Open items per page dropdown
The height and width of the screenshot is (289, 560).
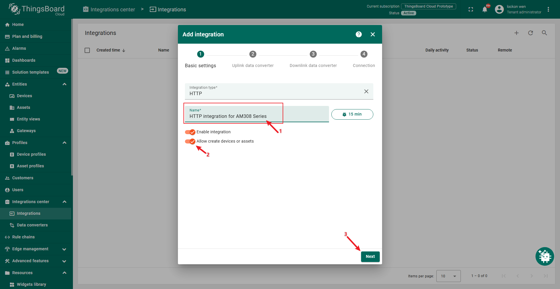click(x=448, y=276)
